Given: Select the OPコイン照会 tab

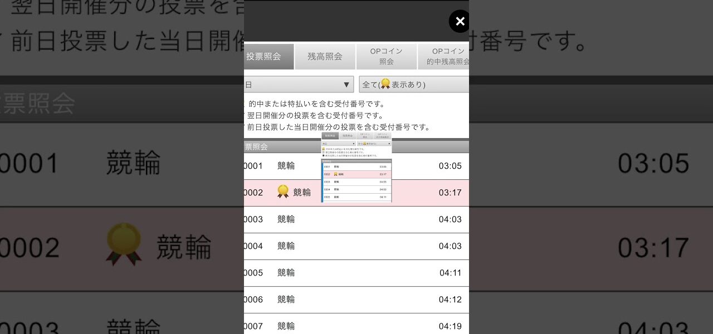Looking at the screenshot, I should coord(386,56).
